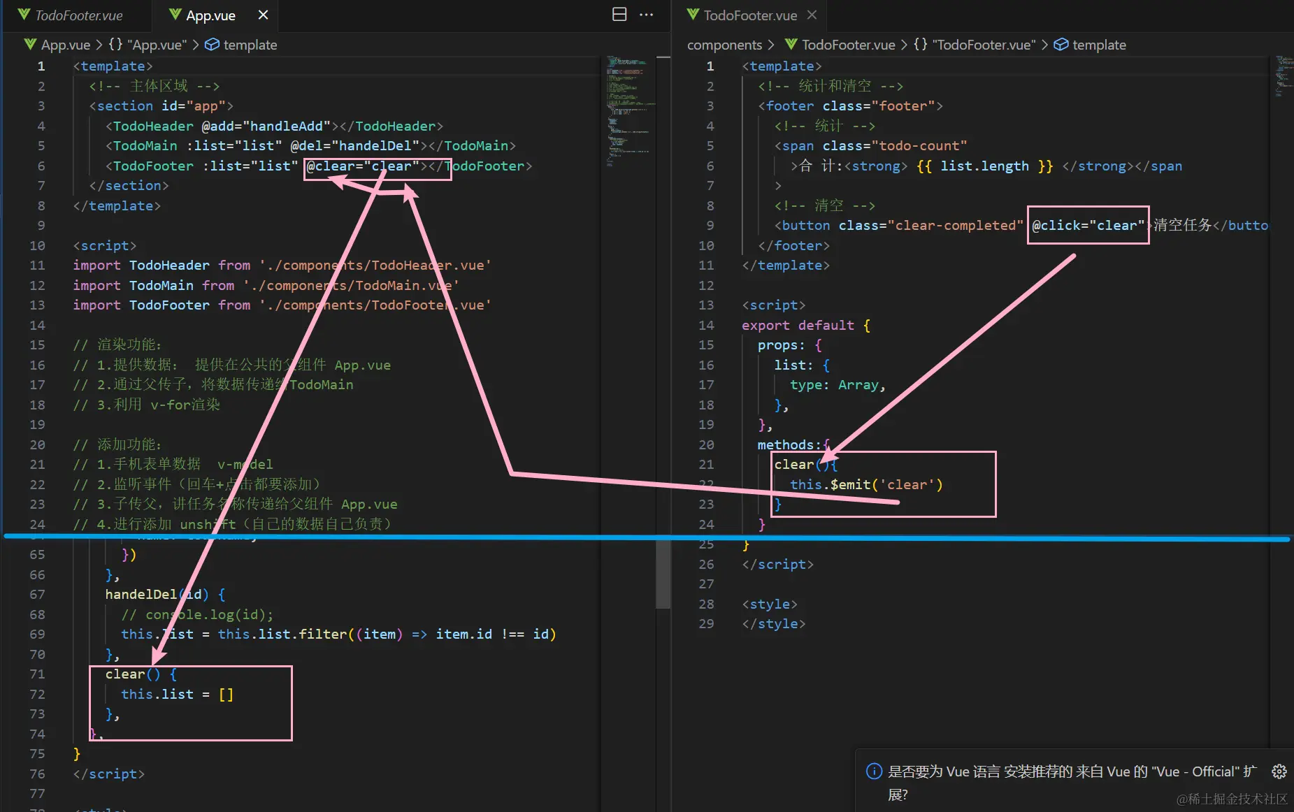The width and height of the screenshot is (1294, 812).
Task: Click the Vue icon on the App.vue tab
Action: 175,15
